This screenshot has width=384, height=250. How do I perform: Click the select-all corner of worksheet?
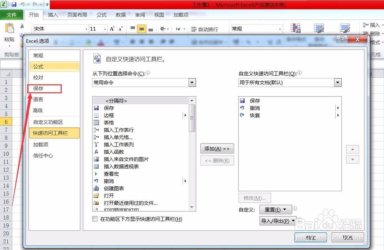[x=6, y=73]
